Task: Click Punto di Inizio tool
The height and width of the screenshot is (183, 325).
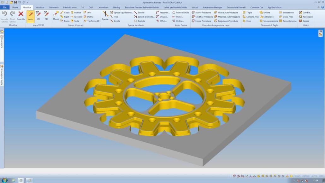Action: pos(180,12)
